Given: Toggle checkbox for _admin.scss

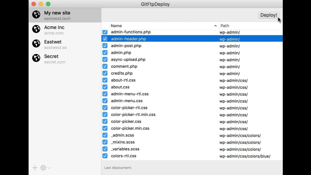Looking at the screenshot, I should point(105,135).
